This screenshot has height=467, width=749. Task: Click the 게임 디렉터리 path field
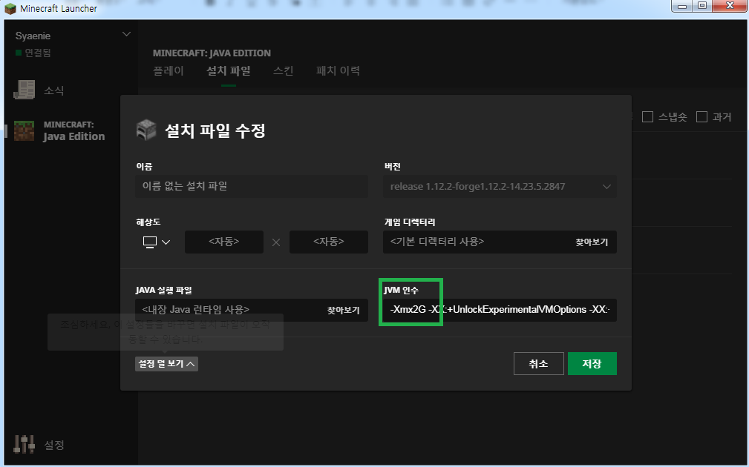(x=500, y=242)
